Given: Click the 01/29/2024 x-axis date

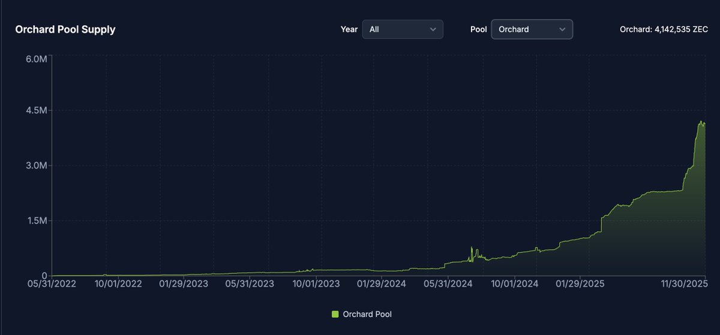Looking at the screenshot, I should pos(382,284).
